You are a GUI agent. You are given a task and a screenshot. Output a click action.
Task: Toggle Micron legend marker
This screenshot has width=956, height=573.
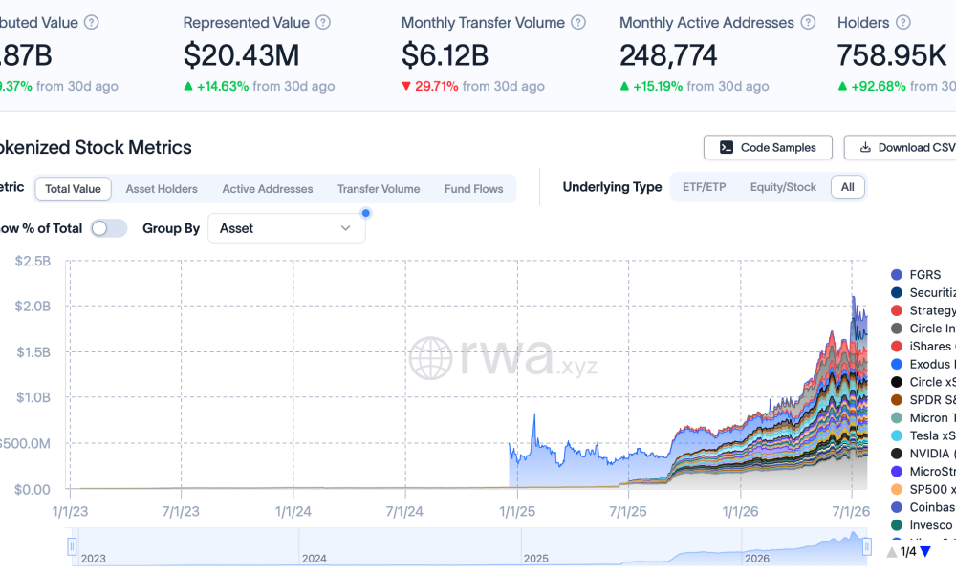(x=897, y=417)
